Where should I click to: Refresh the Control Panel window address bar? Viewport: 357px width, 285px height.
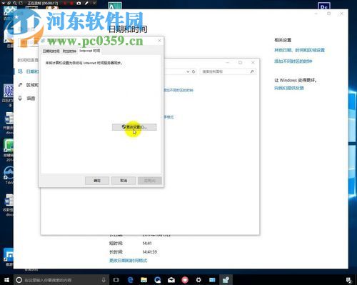pyautogui.click(x=193, y=71)
